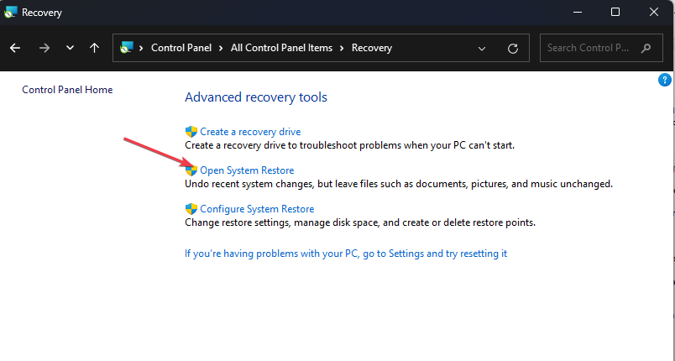Maximize the Recovery window
Viewport: 675px width, 361px height.
tap(615, 12)
